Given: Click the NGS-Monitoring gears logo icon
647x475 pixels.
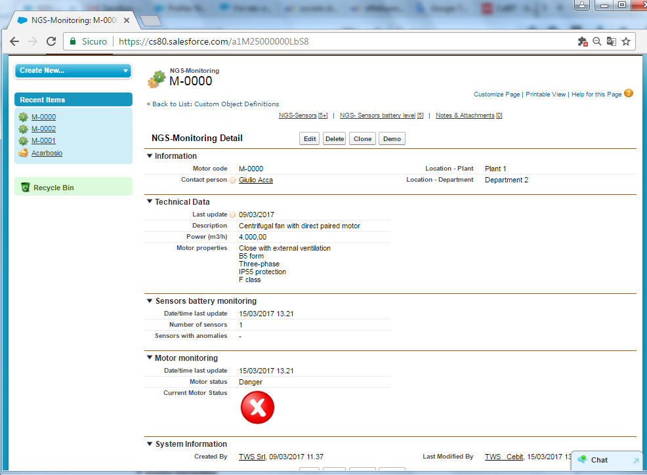Looking at the screenshot, I should (x=156, y=79).
